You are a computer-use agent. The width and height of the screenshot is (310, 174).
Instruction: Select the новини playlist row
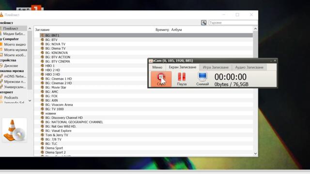(146, 114)
